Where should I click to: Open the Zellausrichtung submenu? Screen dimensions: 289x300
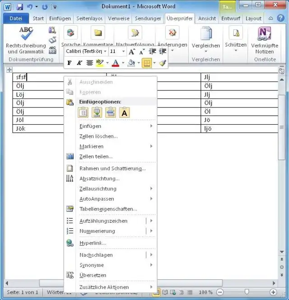coord(111,189)
